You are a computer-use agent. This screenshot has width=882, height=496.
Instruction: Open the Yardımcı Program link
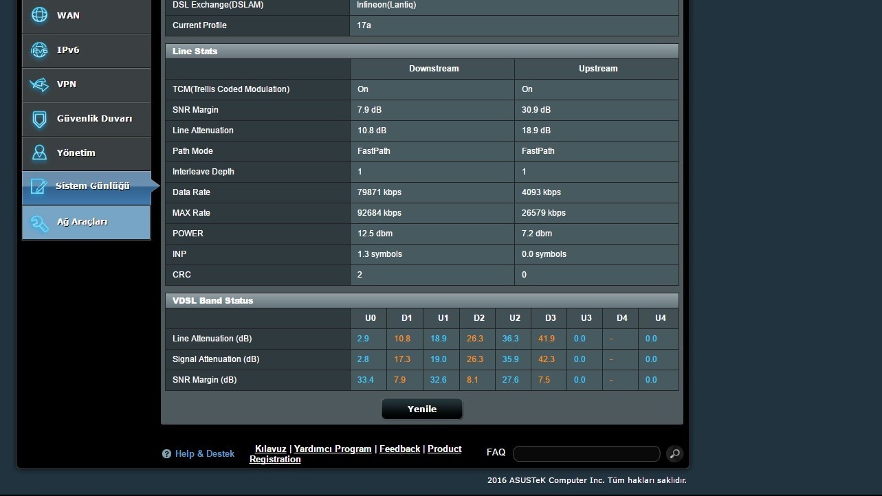[x=333, y=449]
